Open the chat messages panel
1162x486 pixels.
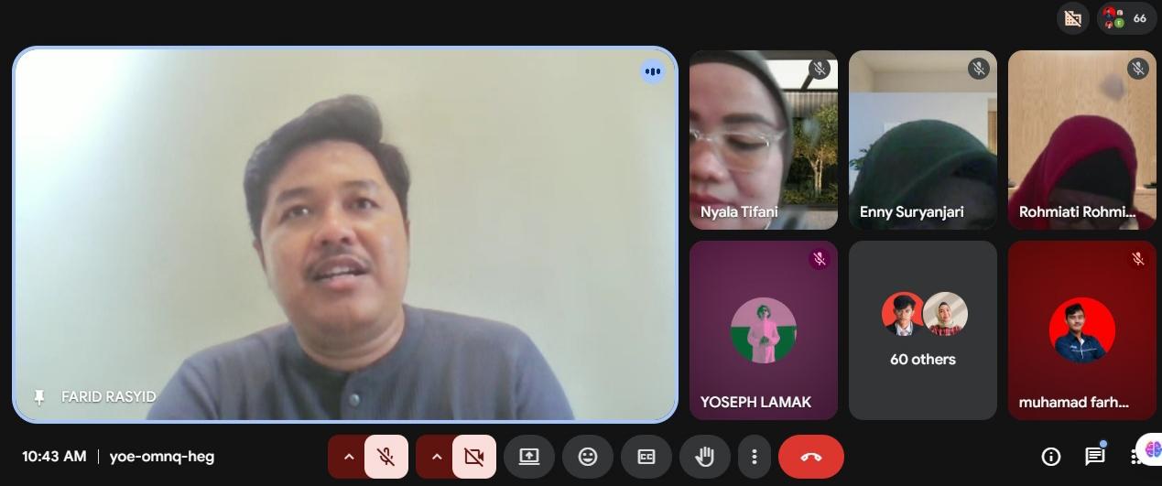(1094, 456)
